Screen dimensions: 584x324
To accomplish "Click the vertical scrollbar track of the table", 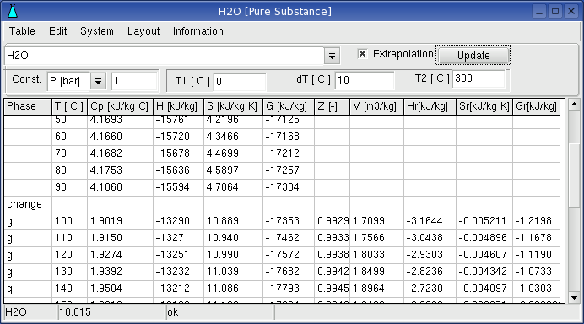I will pyautogui.click(x=574, y=201).
